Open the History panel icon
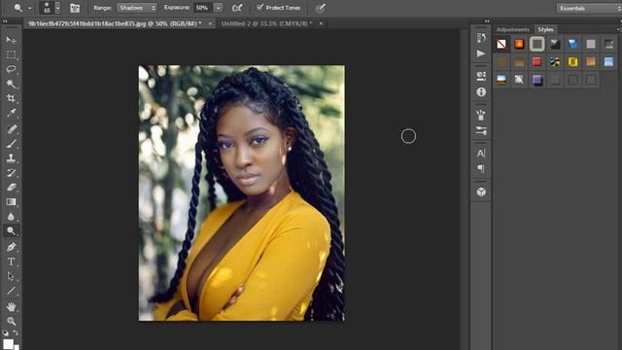Screen dimensions: 622x350 point(481,38)
